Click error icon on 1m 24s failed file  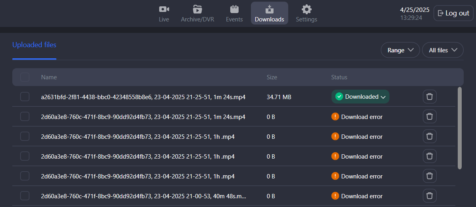[x=335, y=117]
